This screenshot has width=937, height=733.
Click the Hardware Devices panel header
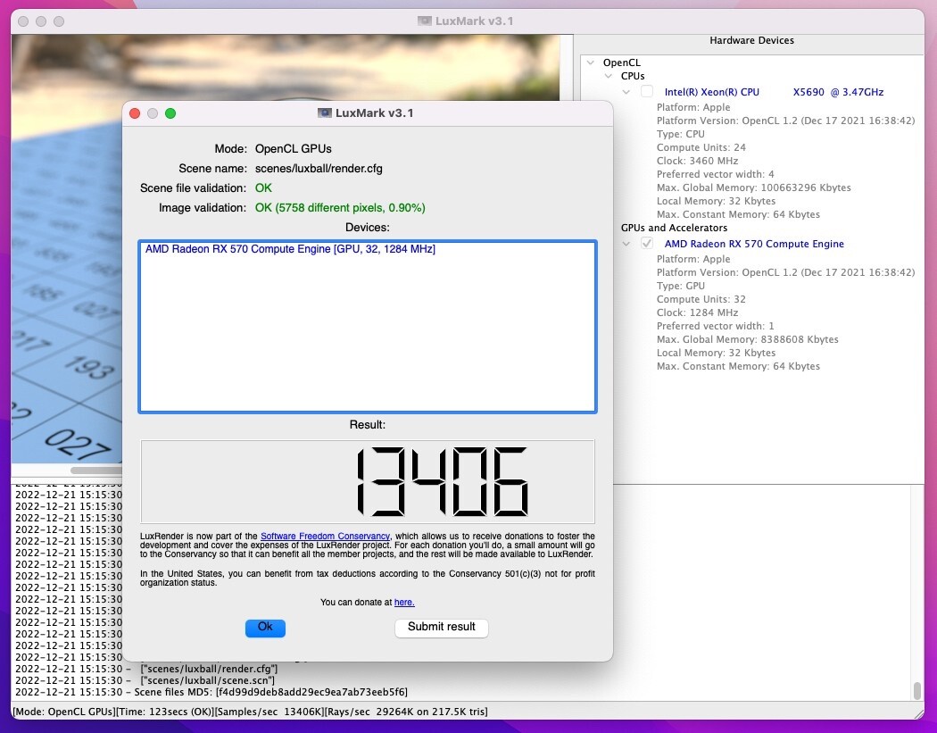[751, 41]
